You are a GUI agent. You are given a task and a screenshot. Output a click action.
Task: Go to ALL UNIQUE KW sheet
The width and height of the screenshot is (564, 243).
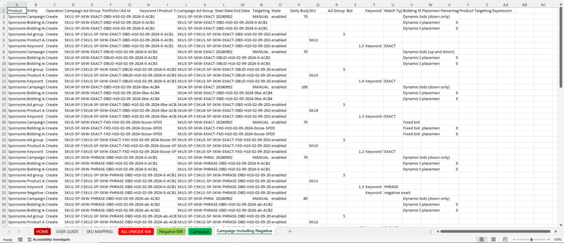[135, 231]
